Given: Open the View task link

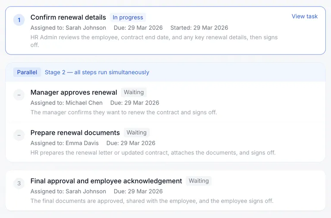Looking at the screenshot, I should [304, 16].
